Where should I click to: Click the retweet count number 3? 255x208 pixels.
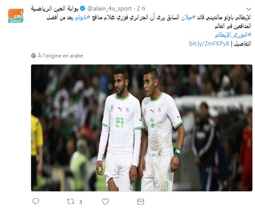click(x=80, y=202)
